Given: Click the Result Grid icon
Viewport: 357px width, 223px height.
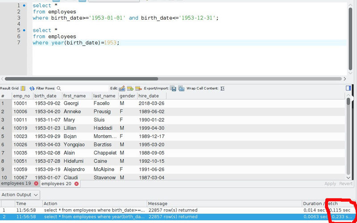Looking at the screenshot, I should (23, 88).
